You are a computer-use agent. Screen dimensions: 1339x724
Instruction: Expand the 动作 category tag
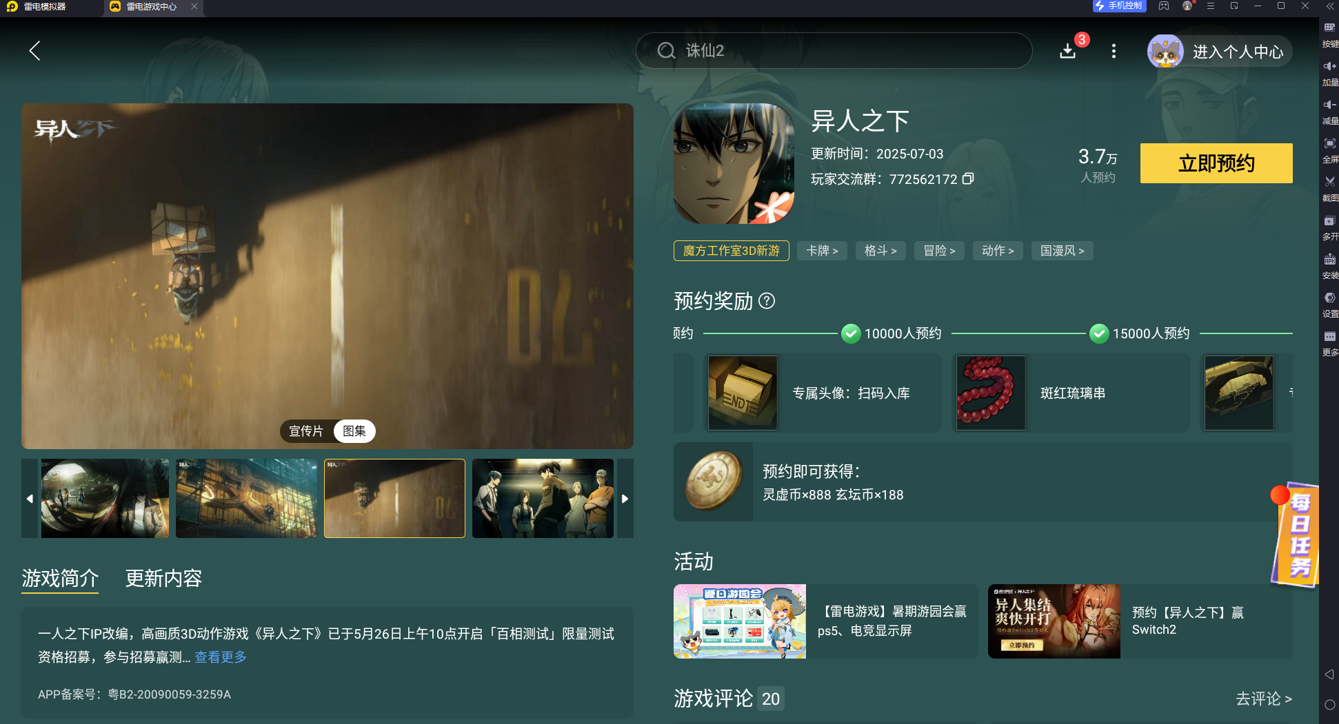(x=998, y=251)
